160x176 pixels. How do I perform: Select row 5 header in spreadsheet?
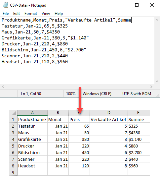13,146
